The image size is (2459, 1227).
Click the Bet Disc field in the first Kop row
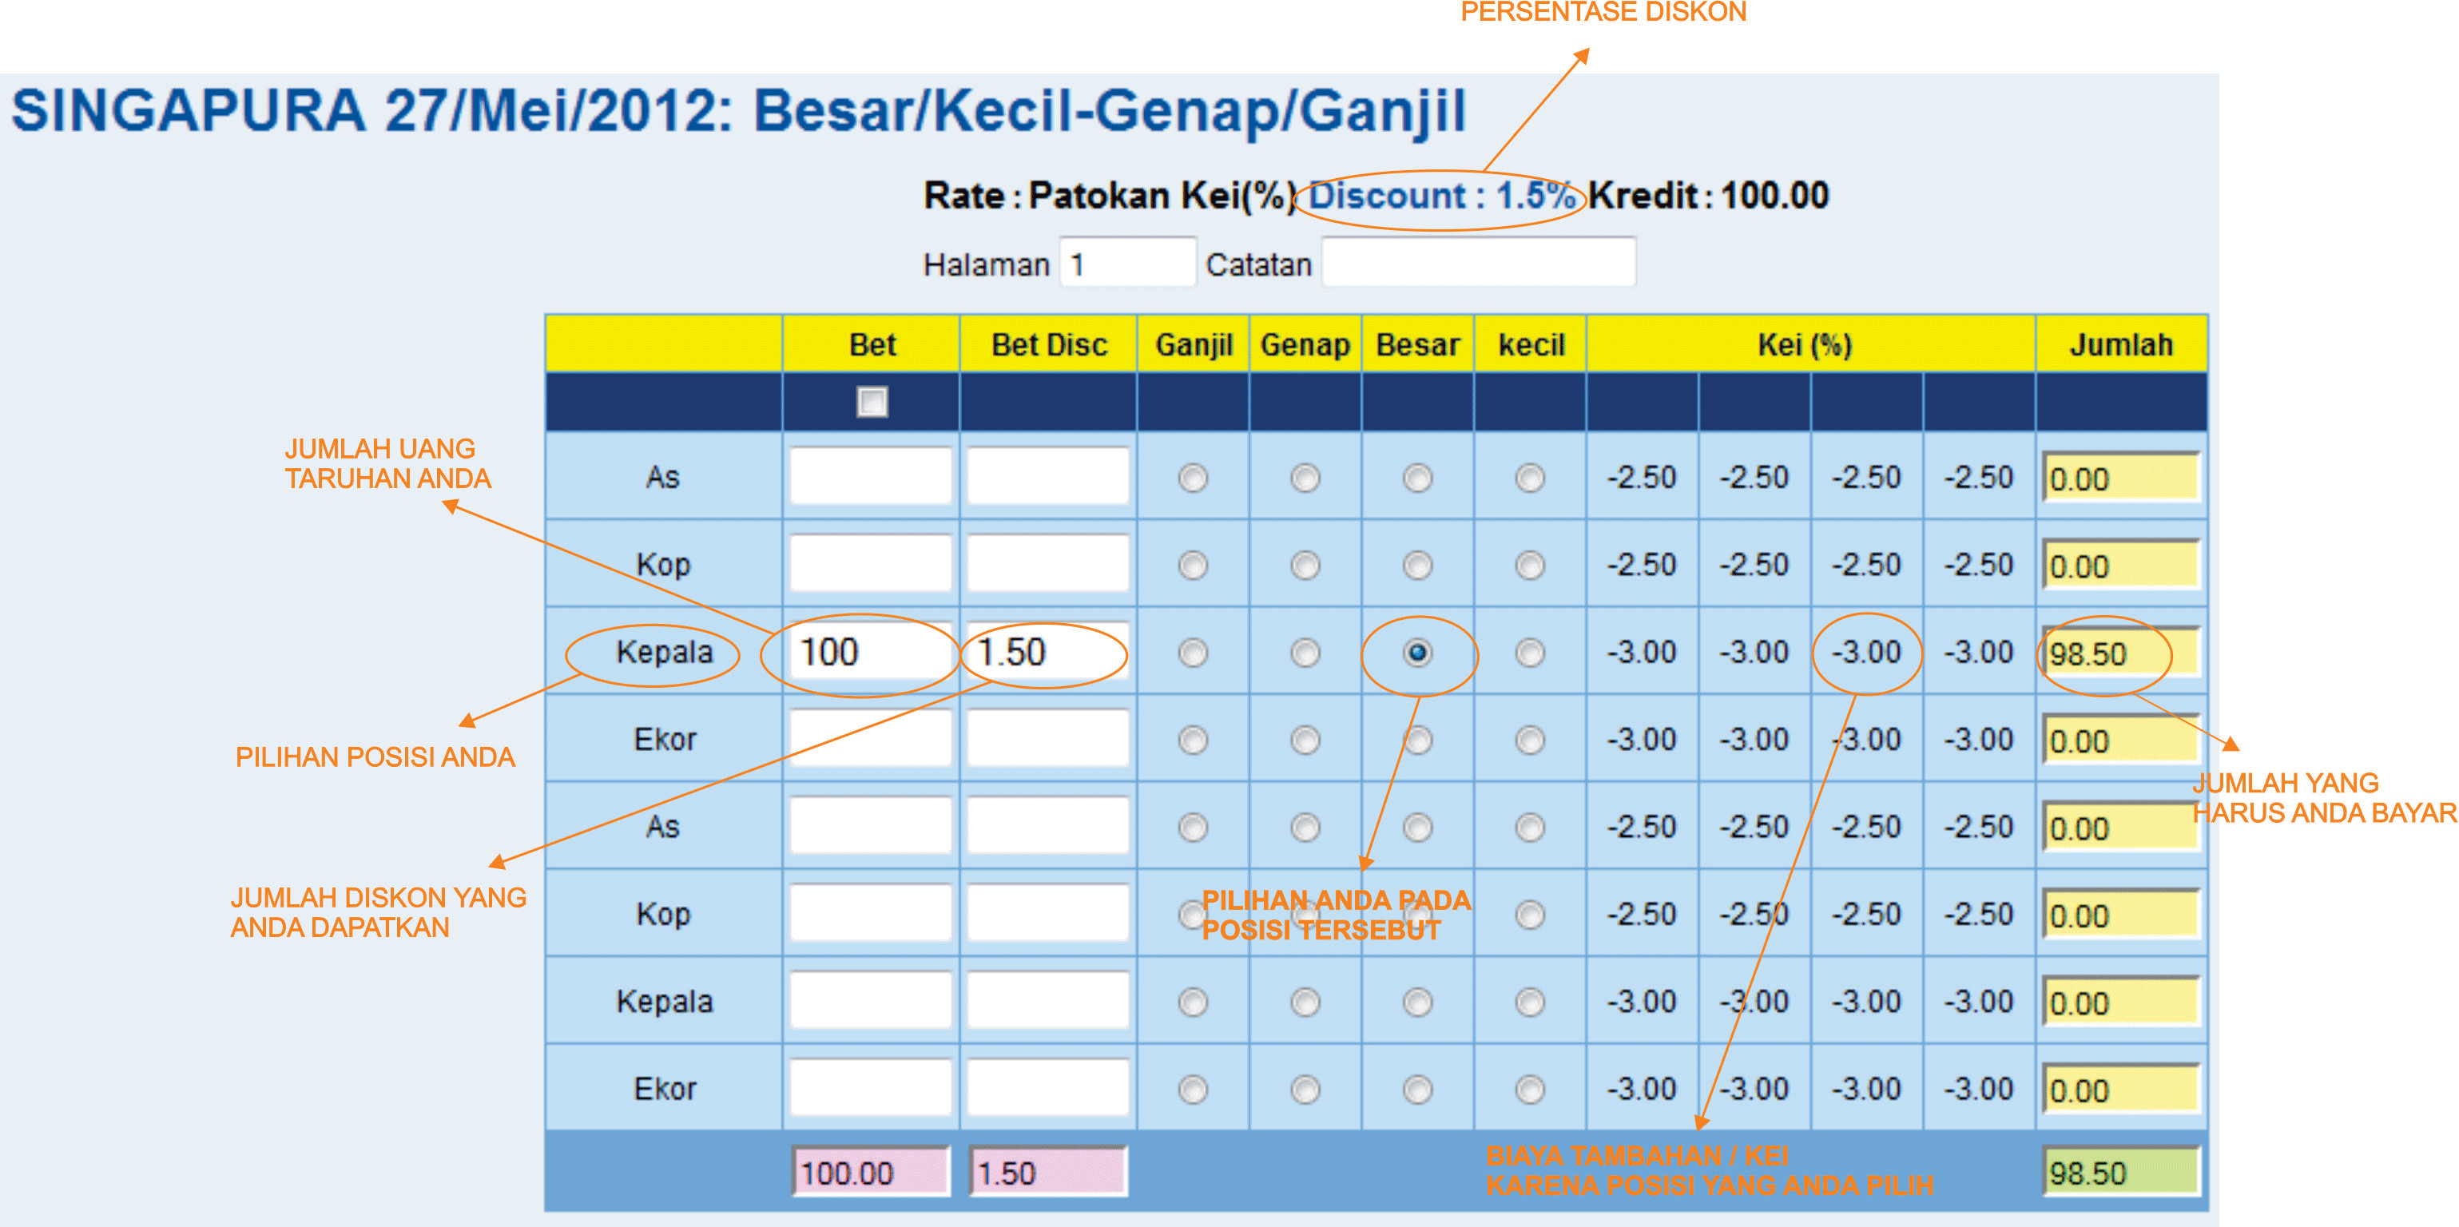pos(1048,564)
